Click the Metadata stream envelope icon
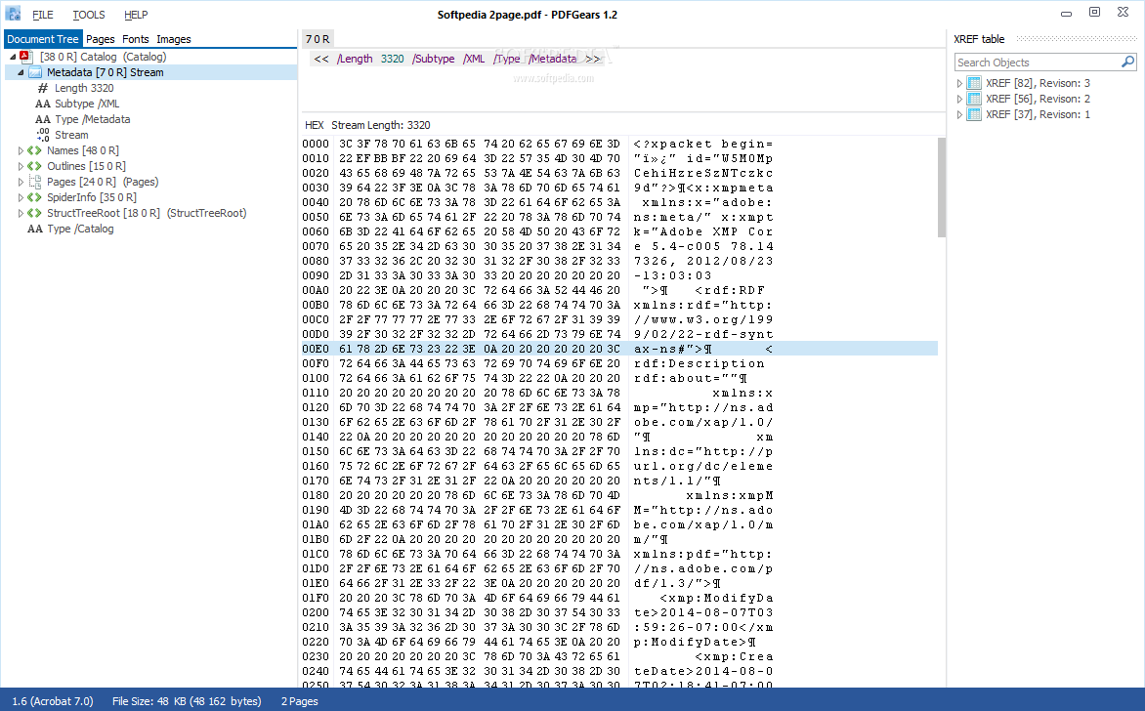Viewport: 1145px width, 711px height. [x=34, y=72]
